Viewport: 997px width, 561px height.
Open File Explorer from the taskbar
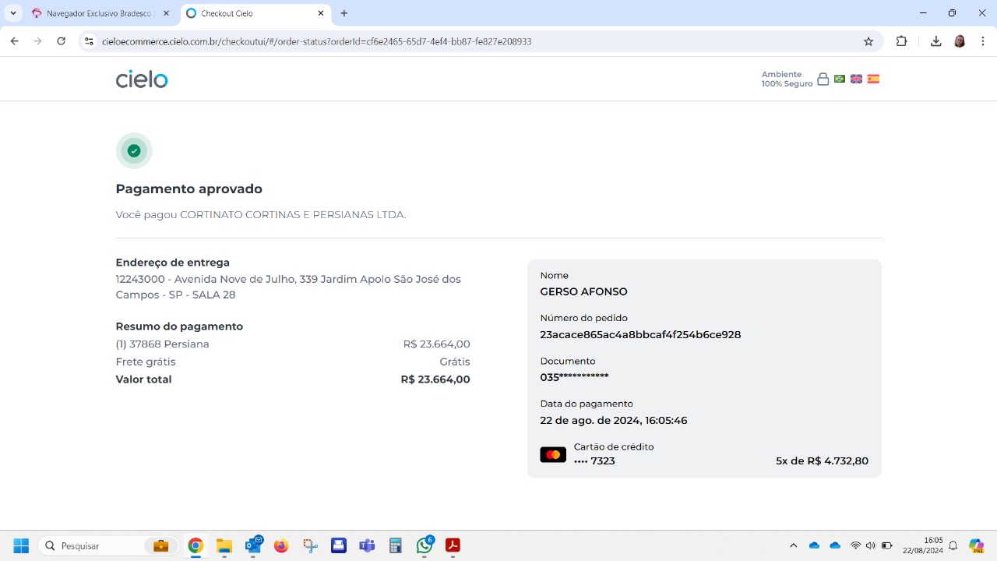(x=224, y=546)
